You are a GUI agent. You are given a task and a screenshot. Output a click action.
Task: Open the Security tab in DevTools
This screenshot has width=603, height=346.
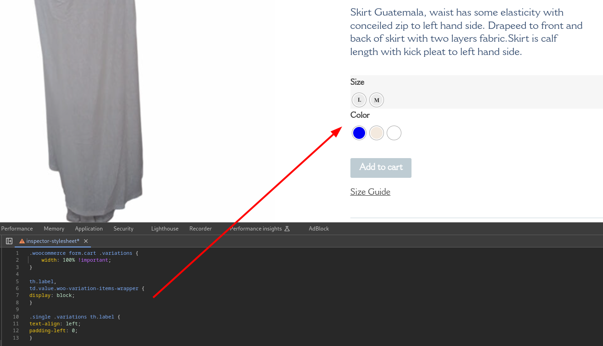[124, 229]
